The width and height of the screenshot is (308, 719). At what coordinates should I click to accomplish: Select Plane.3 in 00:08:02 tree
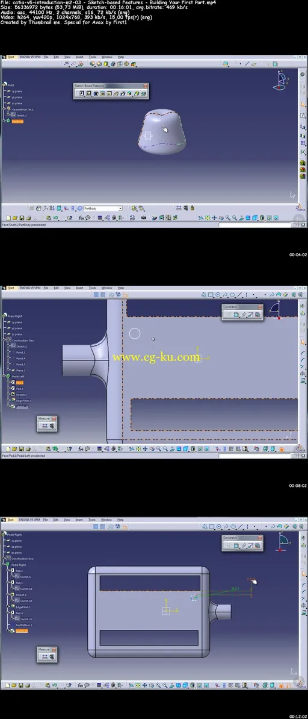pyautogui.click(x=21, y=371)
